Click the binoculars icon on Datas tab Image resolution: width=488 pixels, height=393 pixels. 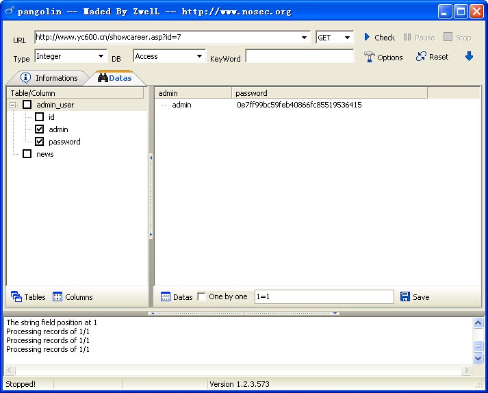pyautogui.click(x=103, y=77)
